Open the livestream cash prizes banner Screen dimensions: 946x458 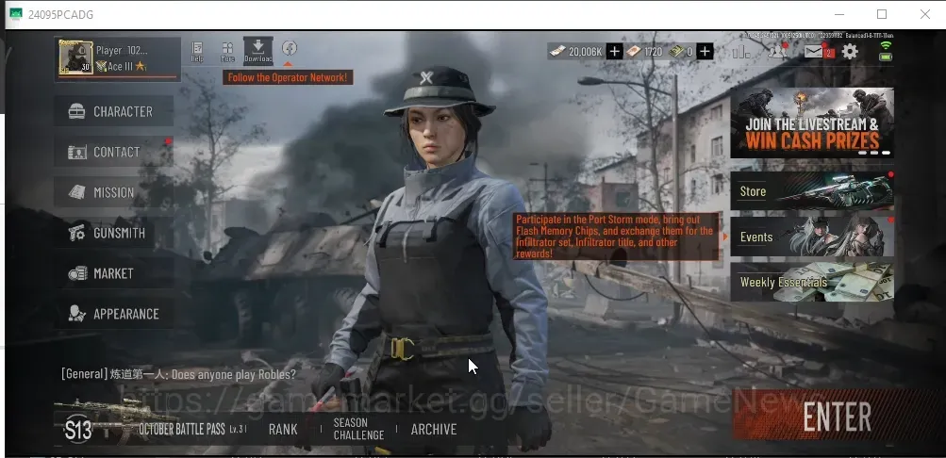coord(812,123)
